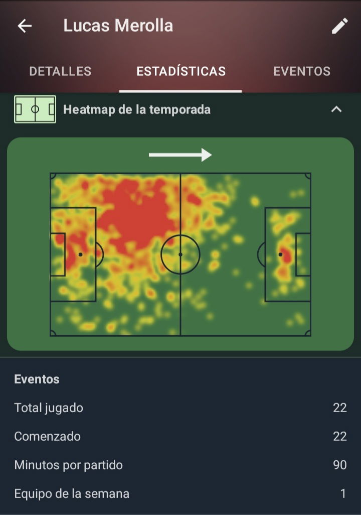This screenshot has width=361, height=515.
Task: Open the Equipo de la semana stat
Action: [180, 493]
